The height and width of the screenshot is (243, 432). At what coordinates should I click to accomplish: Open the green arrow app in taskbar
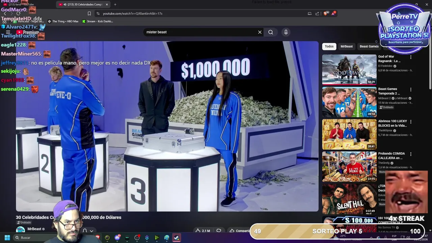pos(157,238)
